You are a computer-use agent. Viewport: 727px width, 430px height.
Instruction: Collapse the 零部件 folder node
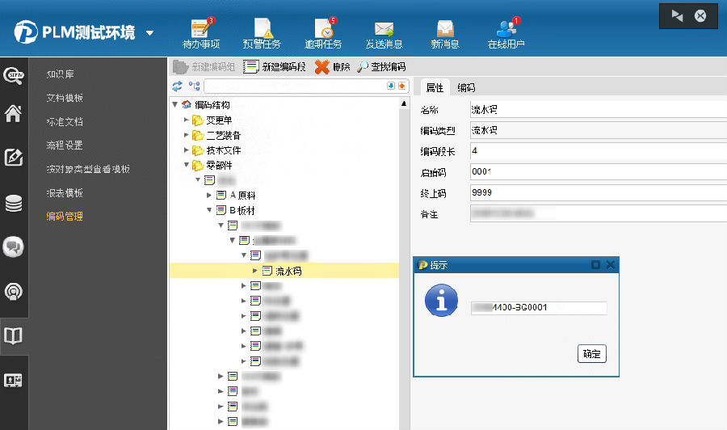(x=187, y=165)
